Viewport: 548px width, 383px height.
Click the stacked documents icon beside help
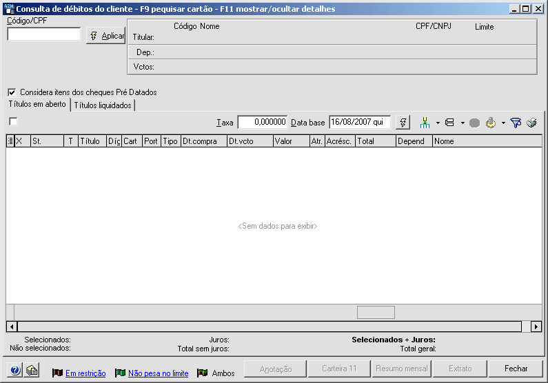coord(32,370)
